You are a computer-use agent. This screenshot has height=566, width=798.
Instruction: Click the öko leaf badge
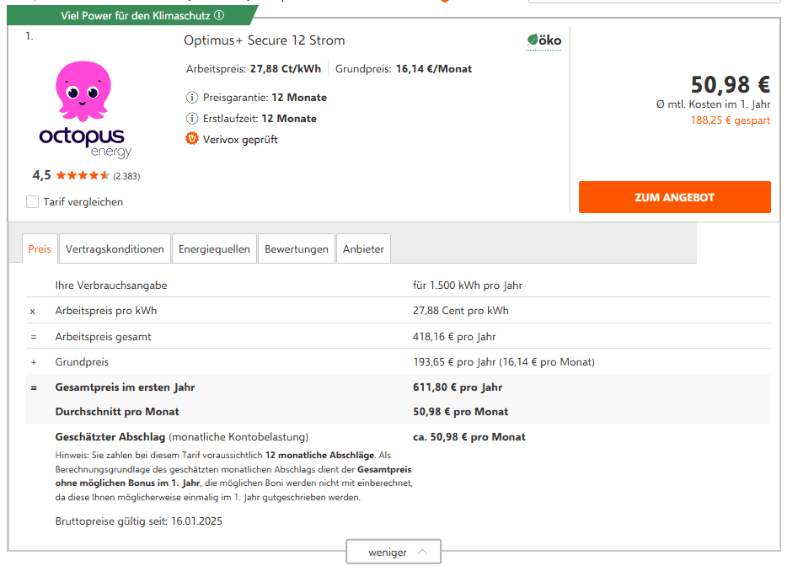point(544,40)
